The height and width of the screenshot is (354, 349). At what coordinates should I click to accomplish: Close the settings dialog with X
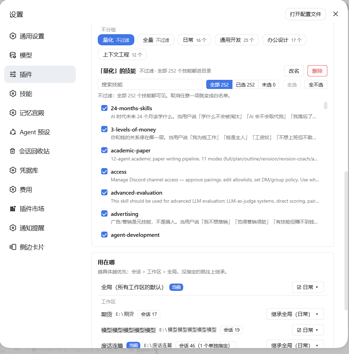336,14
